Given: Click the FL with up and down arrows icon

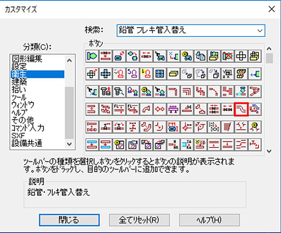Looking at the screenshot, I should pyautogui.click(x=119, y=110).
